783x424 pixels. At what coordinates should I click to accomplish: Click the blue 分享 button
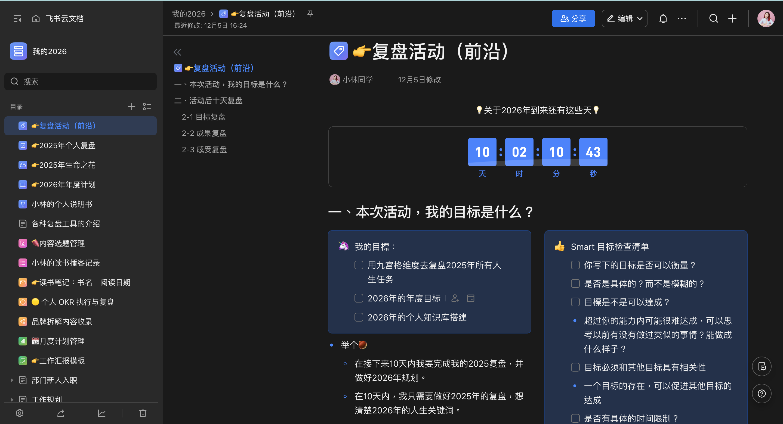[573, 18]
